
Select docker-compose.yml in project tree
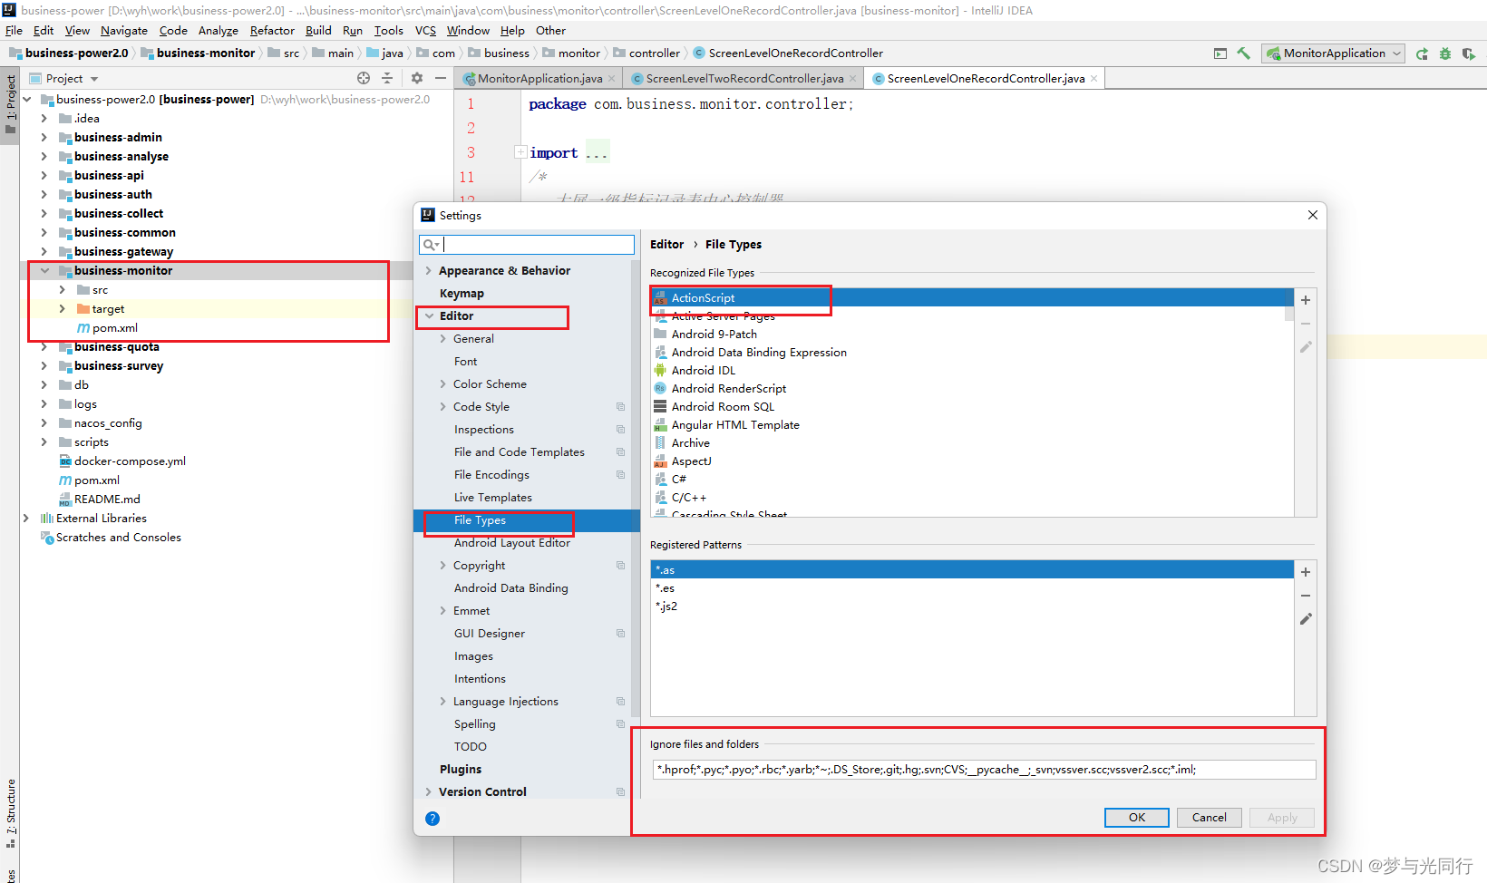click(130, 461)
